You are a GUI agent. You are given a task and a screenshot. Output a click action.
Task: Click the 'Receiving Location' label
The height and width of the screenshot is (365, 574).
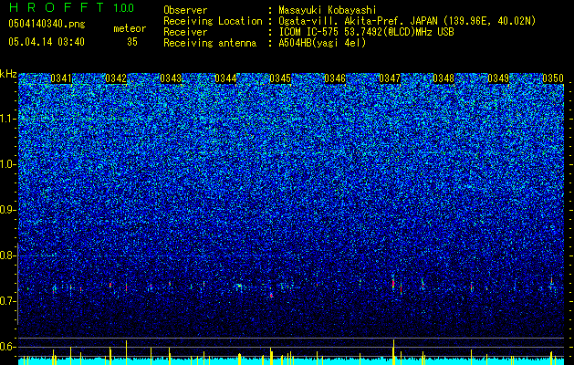pyautogui.click(x=213, y=21)
